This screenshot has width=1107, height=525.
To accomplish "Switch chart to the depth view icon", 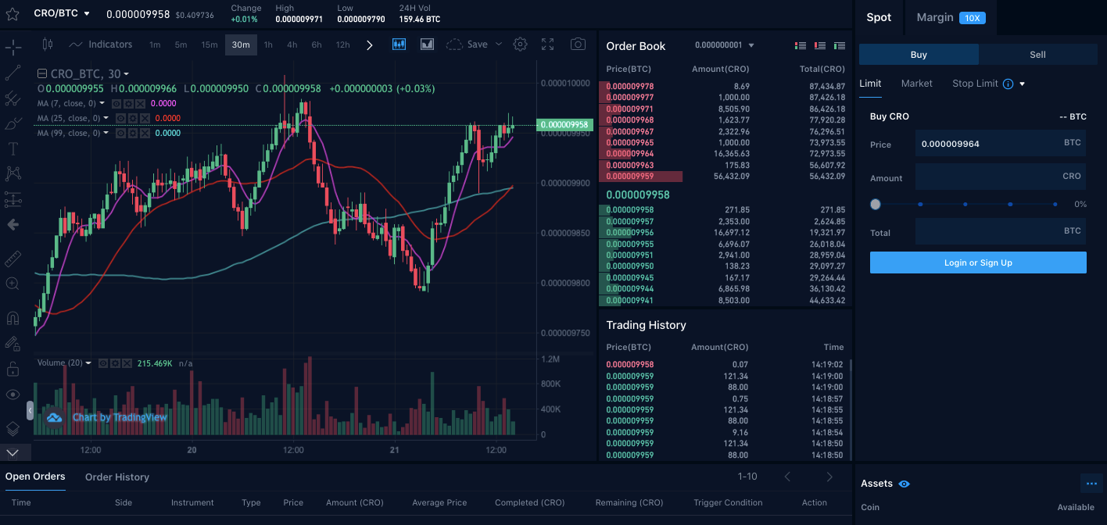I will click(x=426, y=45).
